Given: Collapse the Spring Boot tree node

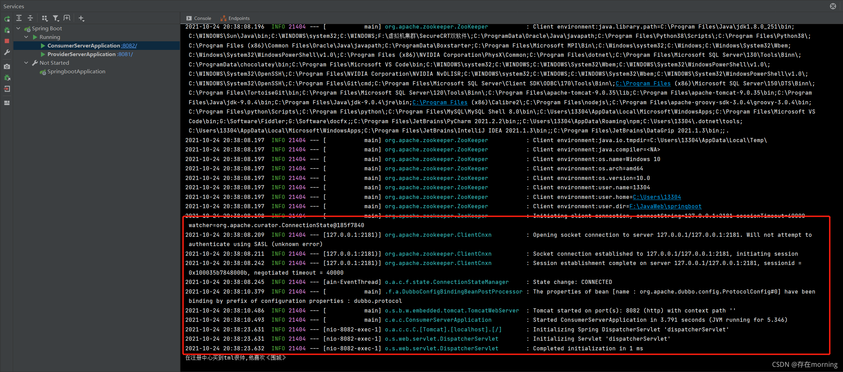Looking at the screenshot, I should pos(19,29).
